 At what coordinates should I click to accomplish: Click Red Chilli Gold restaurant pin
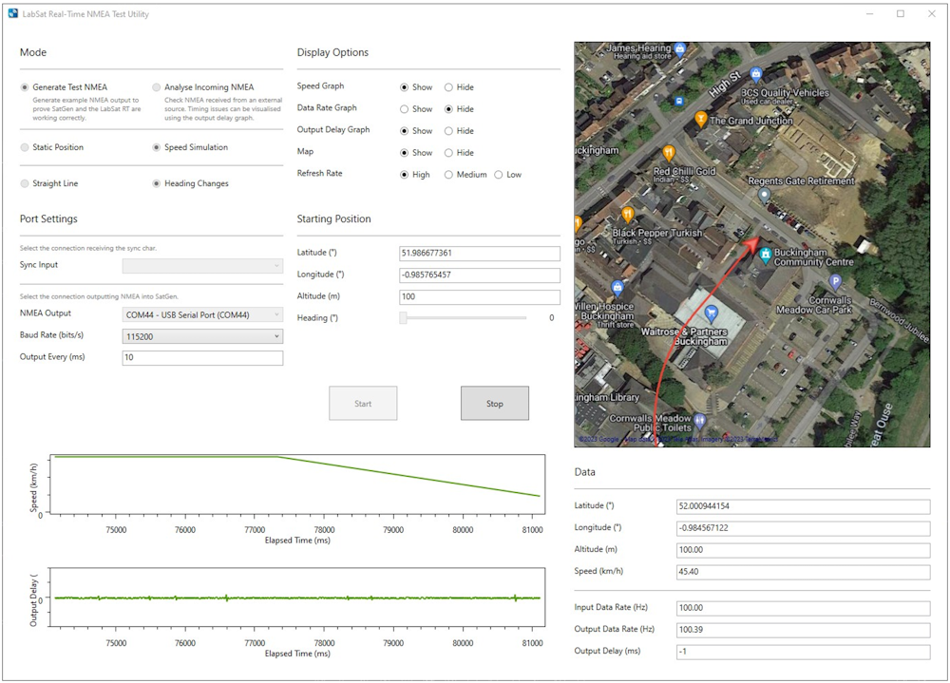pyautogui.click(x=669, y=152)
